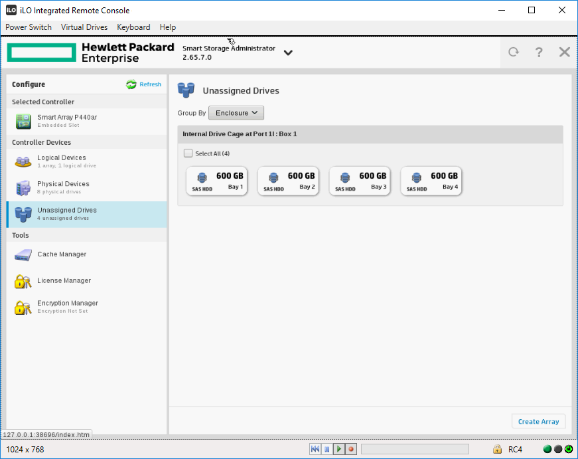The width and height of the screenshot is (578, 459).
Task: Minimize the iLO Remote Console window
Action: tap(502, 10)
